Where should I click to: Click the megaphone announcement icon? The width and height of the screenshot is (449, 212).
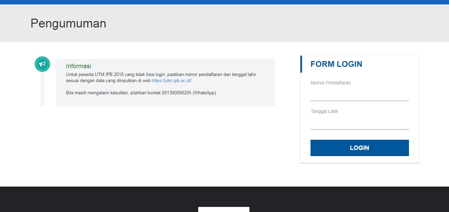[42, 64]
